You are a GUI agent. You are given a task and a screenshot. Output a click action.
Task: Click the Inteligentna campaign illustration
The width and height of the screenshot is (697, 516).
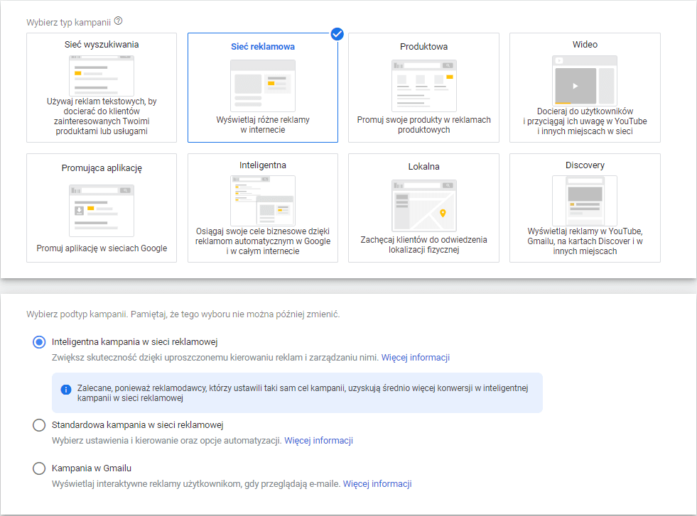click(262, 200)
